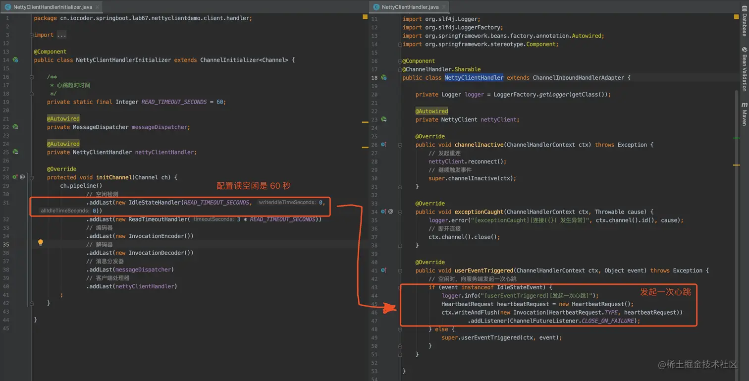The width and height of the screenshot is (749, 381).
Task: Collapse the exceptionCaught method body
Action: click(400, 212)
